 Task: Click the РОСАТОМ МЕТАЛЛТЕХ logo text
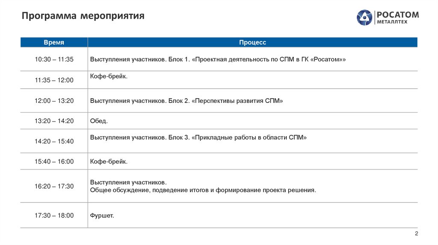point(397,17)
